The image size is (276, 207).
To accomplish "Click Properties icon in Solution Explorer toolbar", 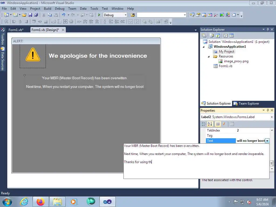I will (x=204, y=36).
